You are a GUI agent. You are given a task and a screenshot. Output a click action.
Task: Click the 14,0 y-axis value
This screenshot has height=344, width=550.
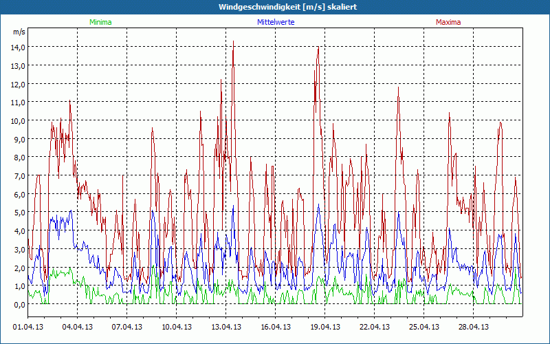point(18,47)
